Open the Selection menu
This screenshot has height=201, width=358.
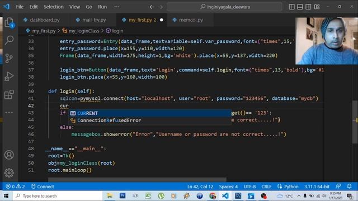click(x=54, y=7)
